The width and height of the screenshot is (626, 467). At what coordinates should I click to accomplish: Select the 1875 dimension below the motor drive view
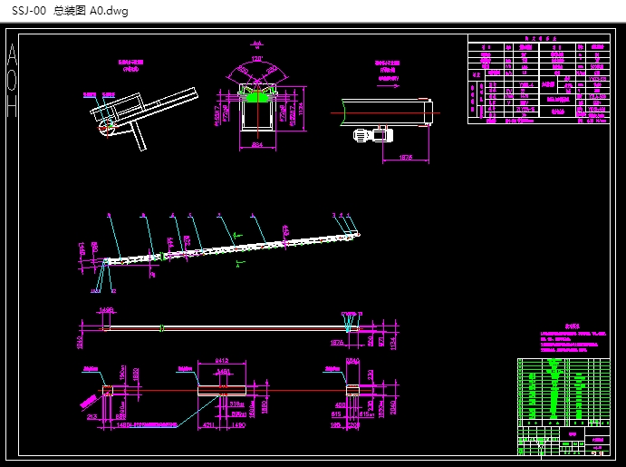coord(406,158)
